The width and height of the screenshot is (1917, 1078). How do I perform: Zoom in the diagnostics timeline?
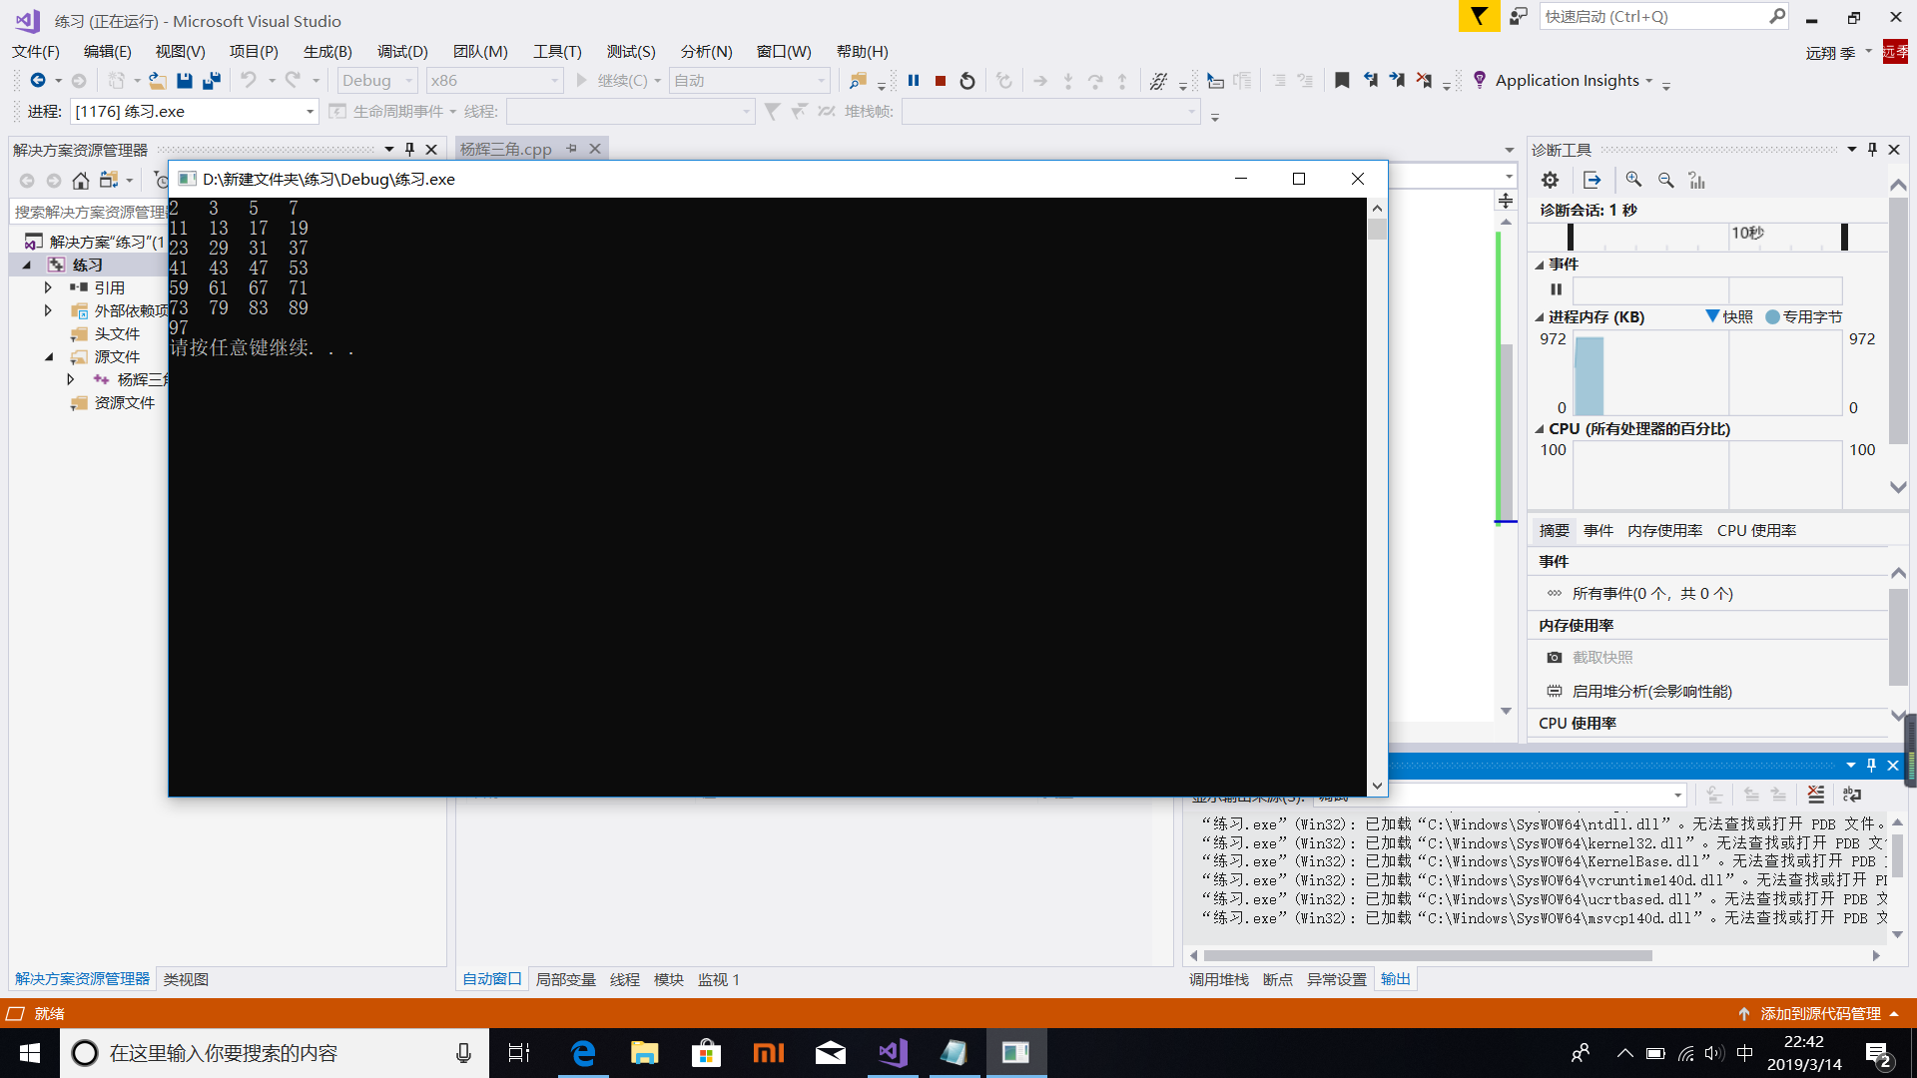tap(1633, 180)
